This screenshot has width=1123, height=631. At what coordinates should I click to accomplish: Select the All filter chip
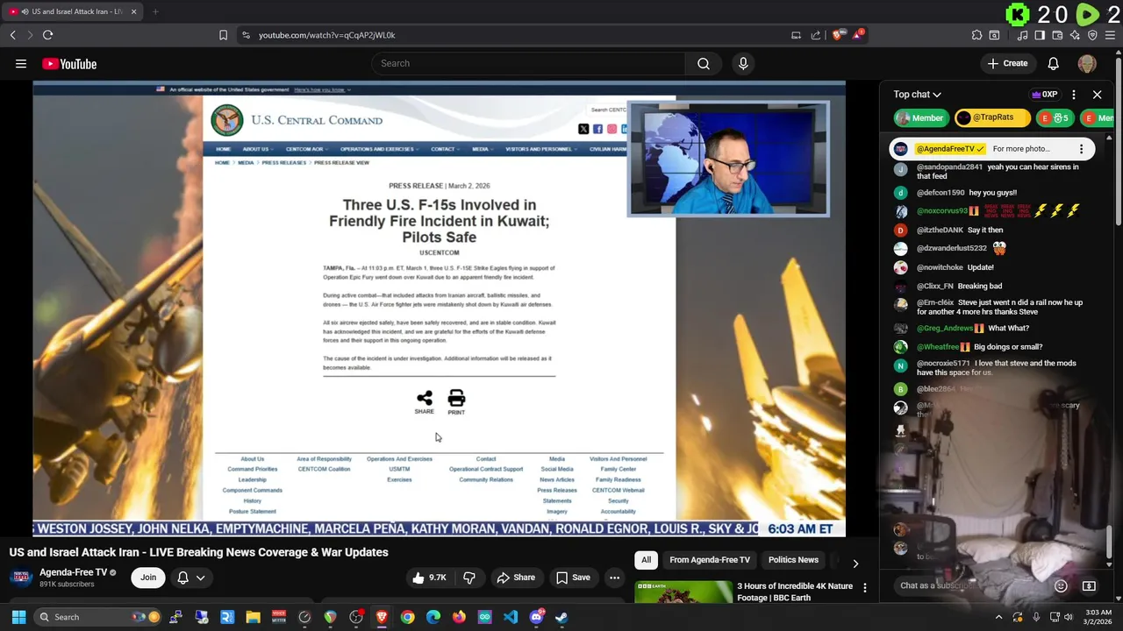(x=647, y=560)
